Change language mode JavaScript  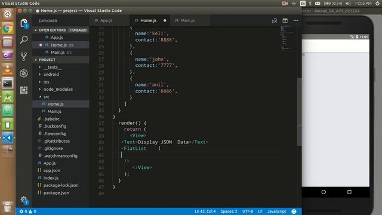click(x=276, y=211)
